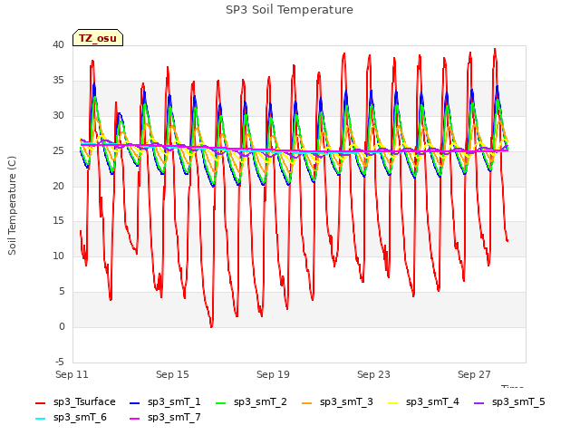Click the 35 y-axis tick label
The height and width of the screenshot is (435, 580).
58,81
